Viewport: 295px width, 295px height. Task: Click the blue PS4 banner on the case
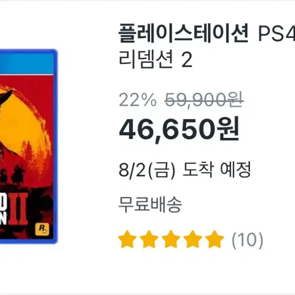tap(27, 63)
